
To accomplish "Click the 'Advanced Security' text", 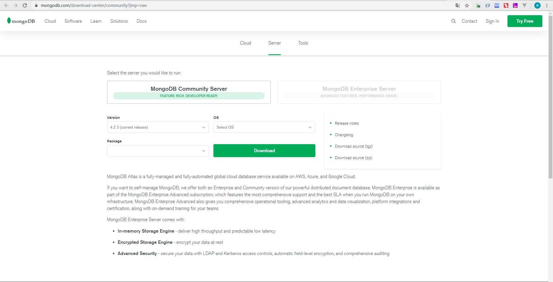I will 137,254.
